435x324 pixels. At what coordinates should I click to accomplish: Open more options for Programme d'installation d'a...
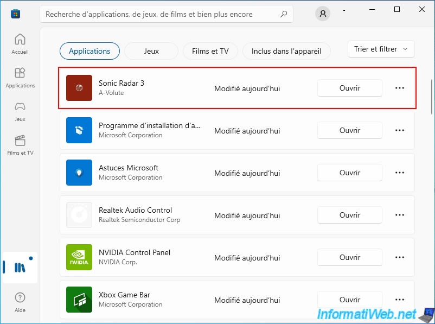click(400, 130)
